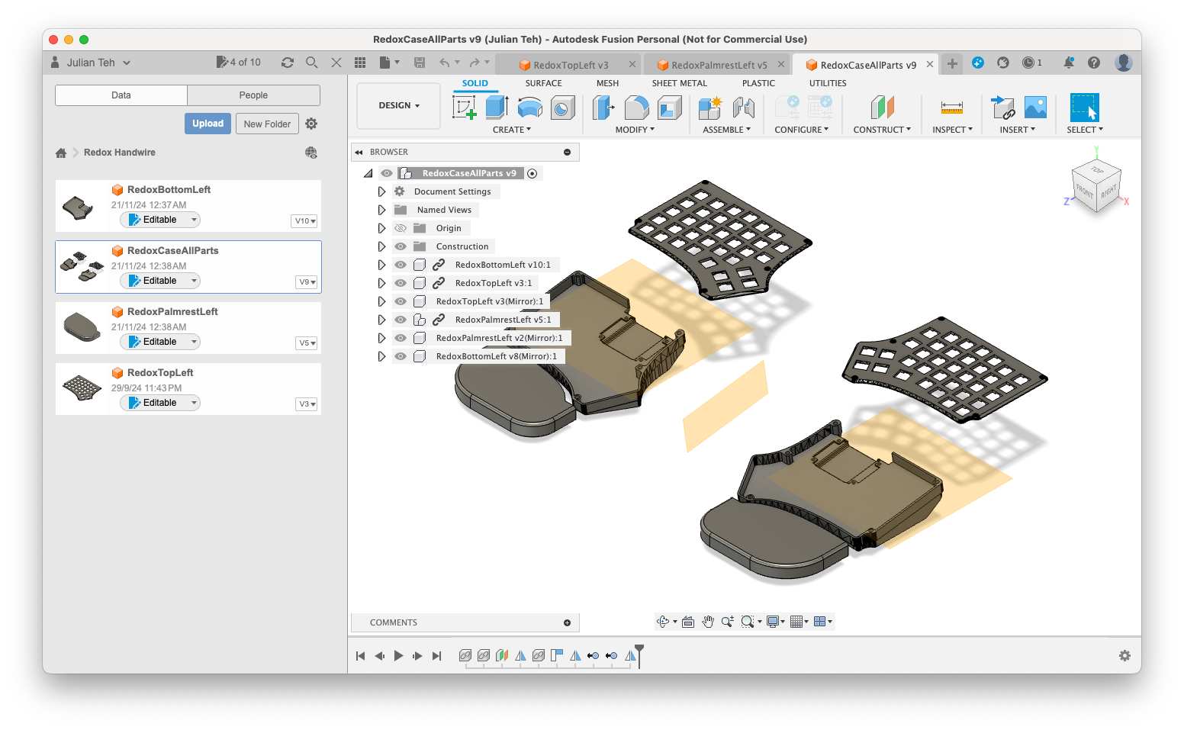Switch to the SHEET METAL tab
Screen dimensions: 1184x730
(680, 83)
